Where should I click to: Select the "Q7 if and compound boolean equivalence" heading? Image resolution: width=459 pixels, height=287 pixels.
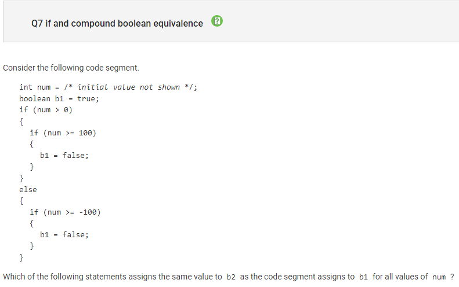[x=117, y=23]
